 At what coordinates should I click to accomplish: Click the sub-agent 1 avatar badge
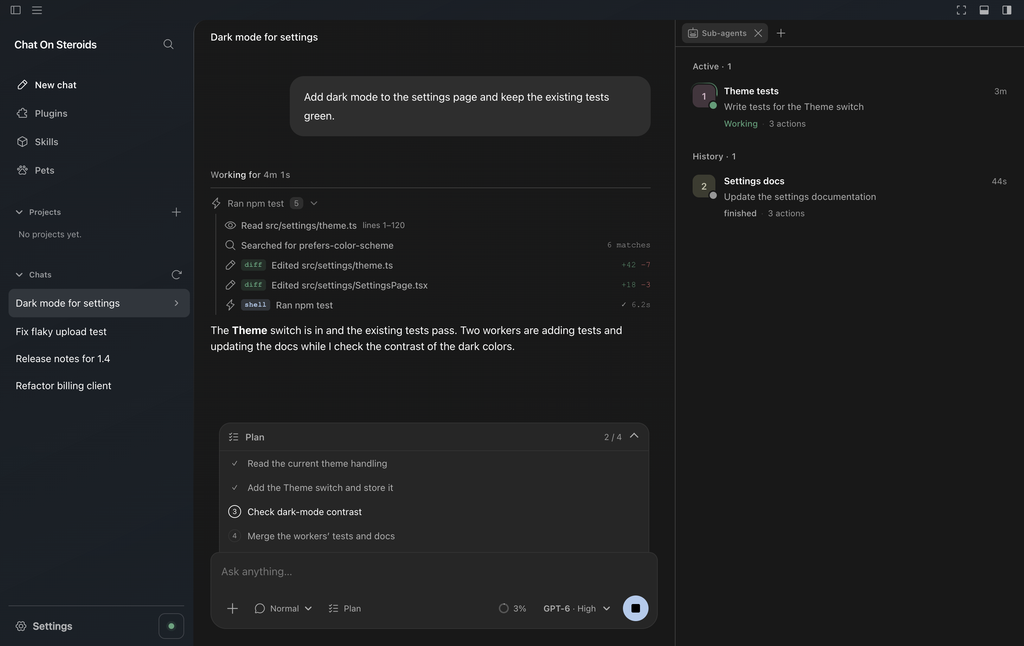coord(704,96)
